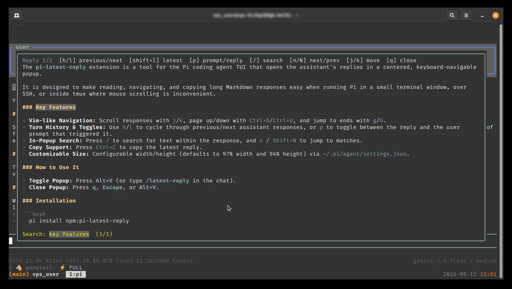Image resolution: width=512 pixels, height=289 pixels.
Task: Click the 'pi install npm:pi-latest-reply' command
Action: click(79, 221)
